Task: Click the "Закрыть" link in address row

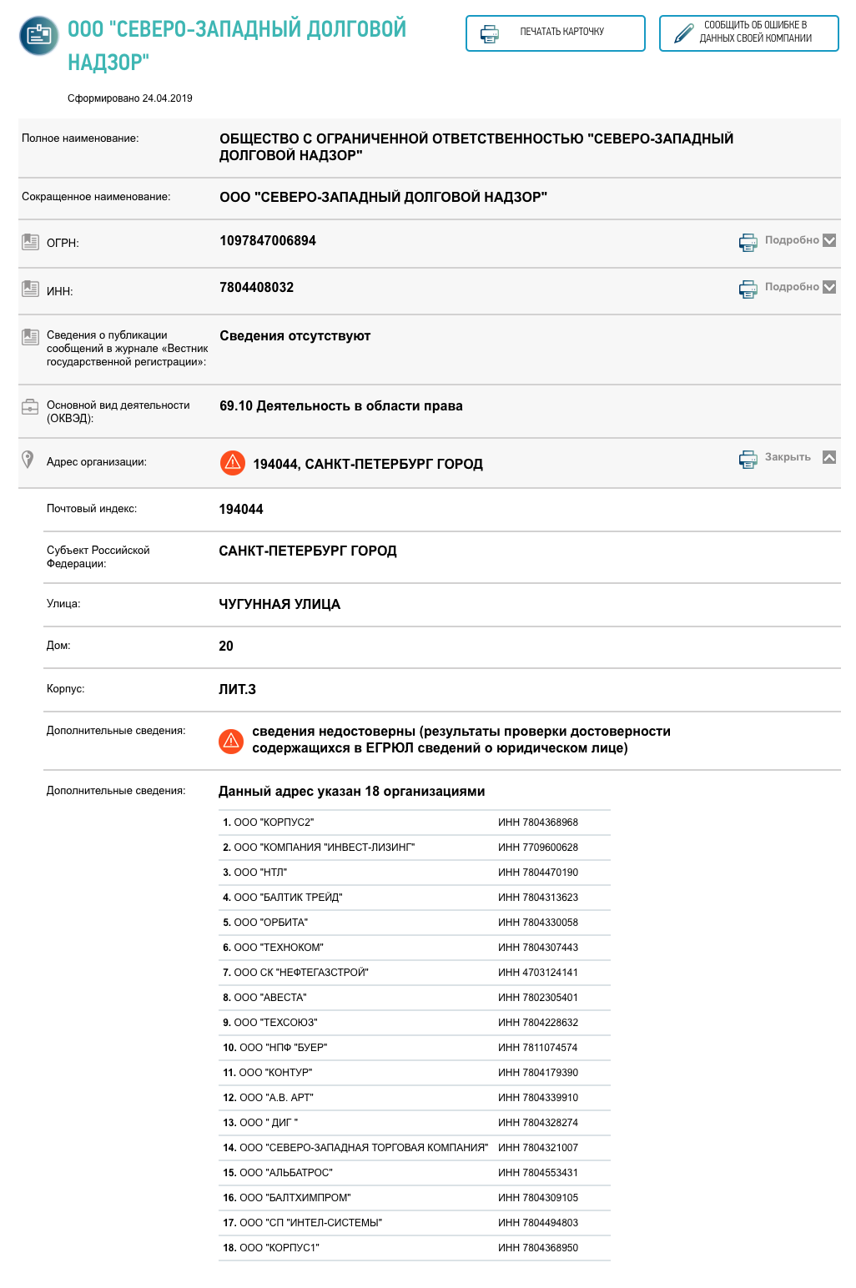Action: click(787, 457)
